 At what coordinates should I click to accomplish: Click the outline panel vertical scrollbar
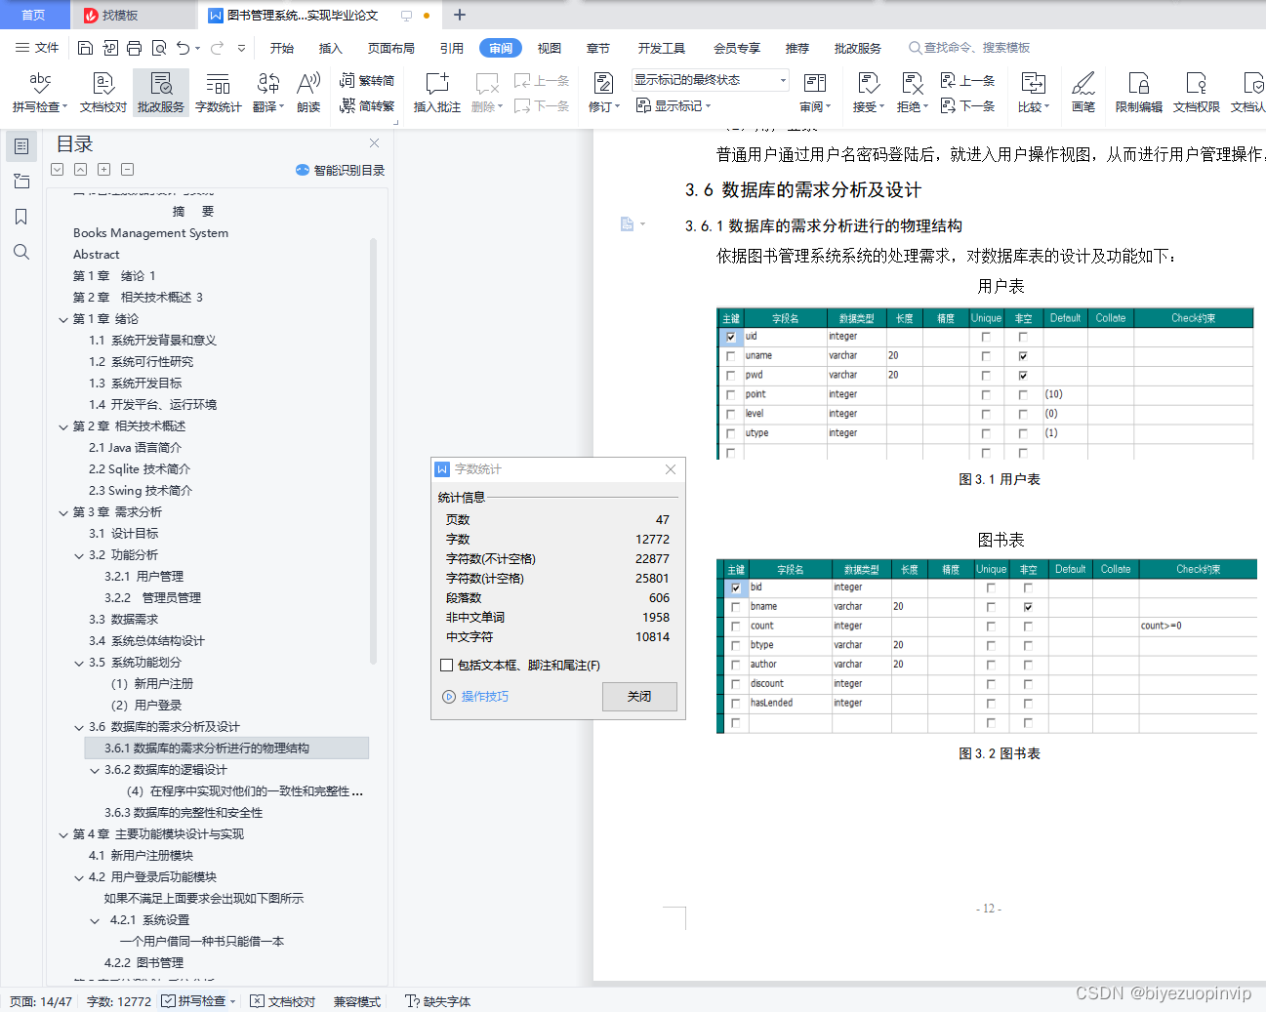[x=373, y=449]
